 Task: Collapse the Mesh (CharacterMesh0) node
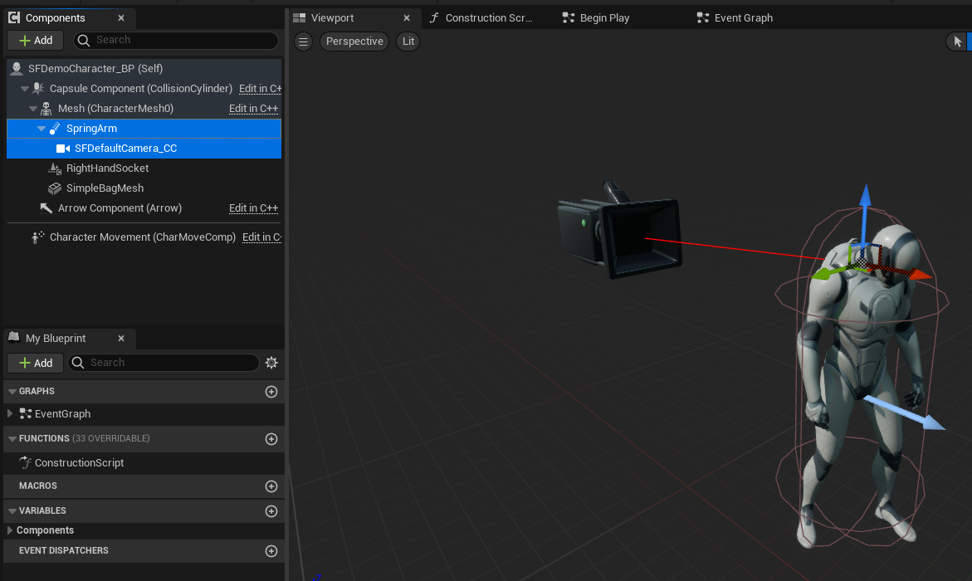point(33,109)
